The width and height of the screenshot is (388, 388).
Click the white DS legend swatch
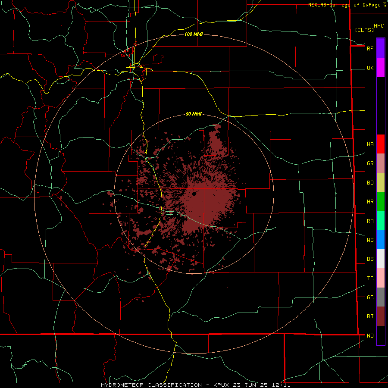pyautogui.click(x=381, y=259)
